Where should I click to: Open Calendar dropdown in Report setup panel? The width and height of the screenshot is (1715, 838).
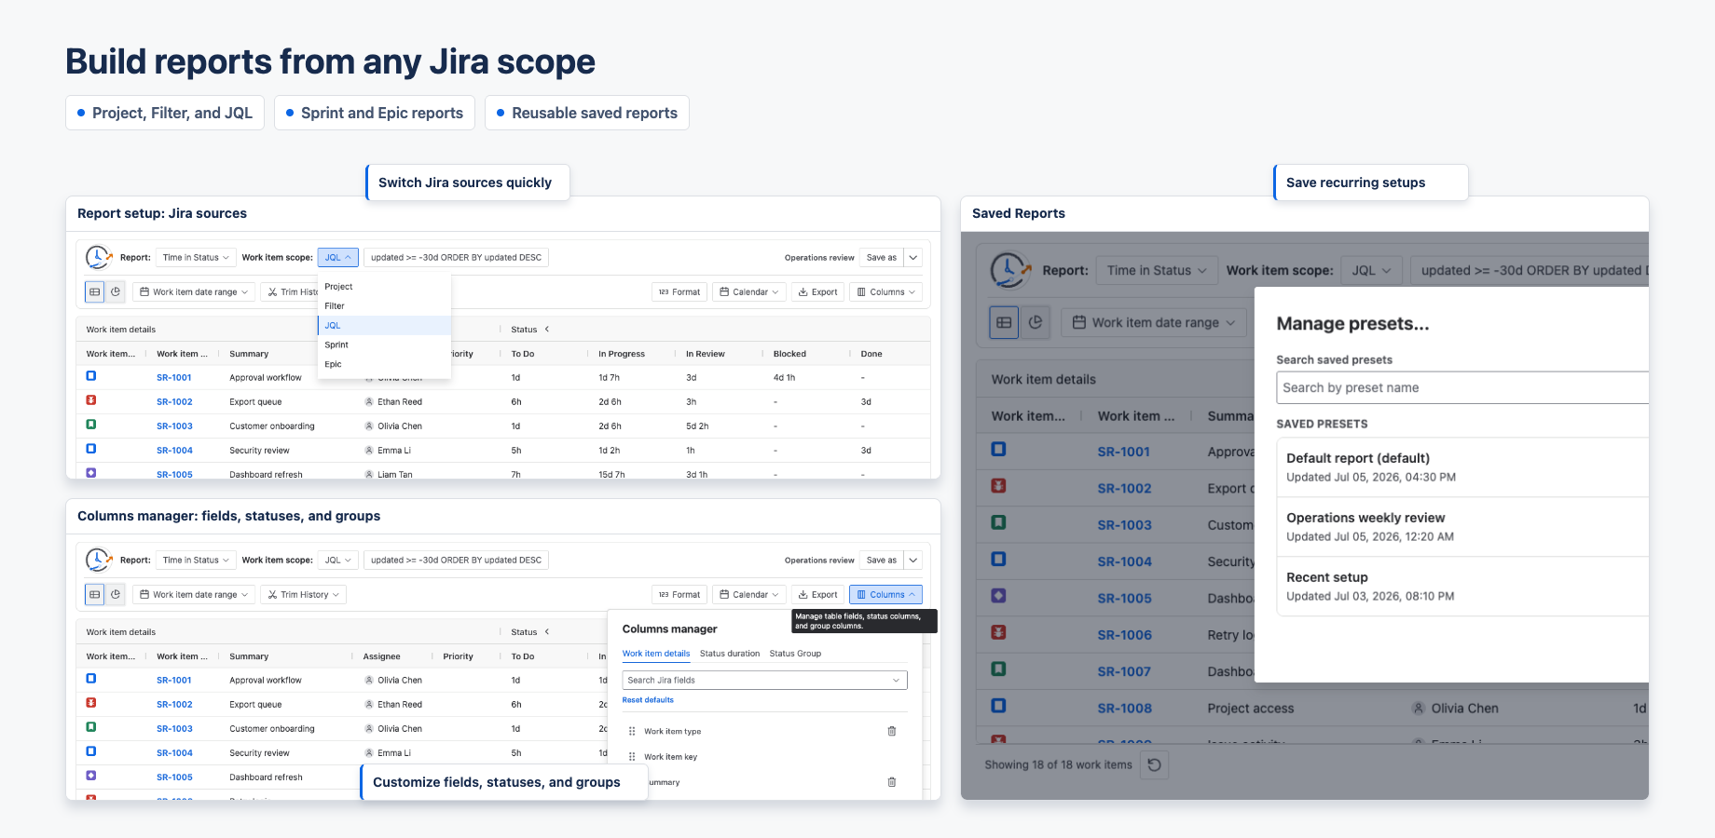click(749, 292)
